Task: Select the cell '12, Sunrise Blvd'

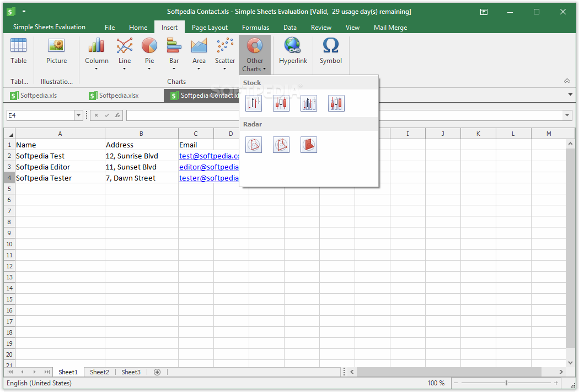Action: pyautogui.click(x=141, y=156)
